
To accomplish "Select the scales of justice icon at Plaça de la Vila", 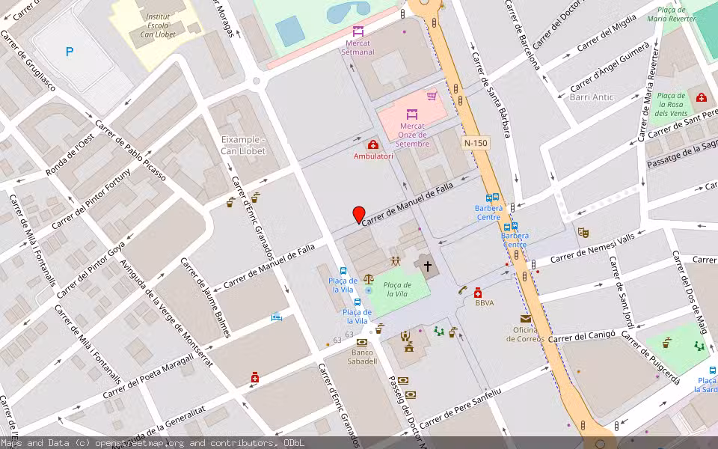I will pos(369,278).
